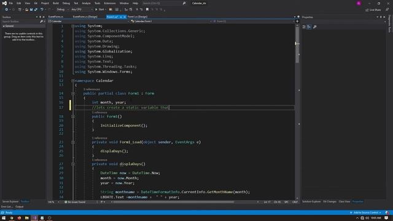Click the reference CodeLens above displaDays()
The image size is (393, 221).
pos(99,160)
